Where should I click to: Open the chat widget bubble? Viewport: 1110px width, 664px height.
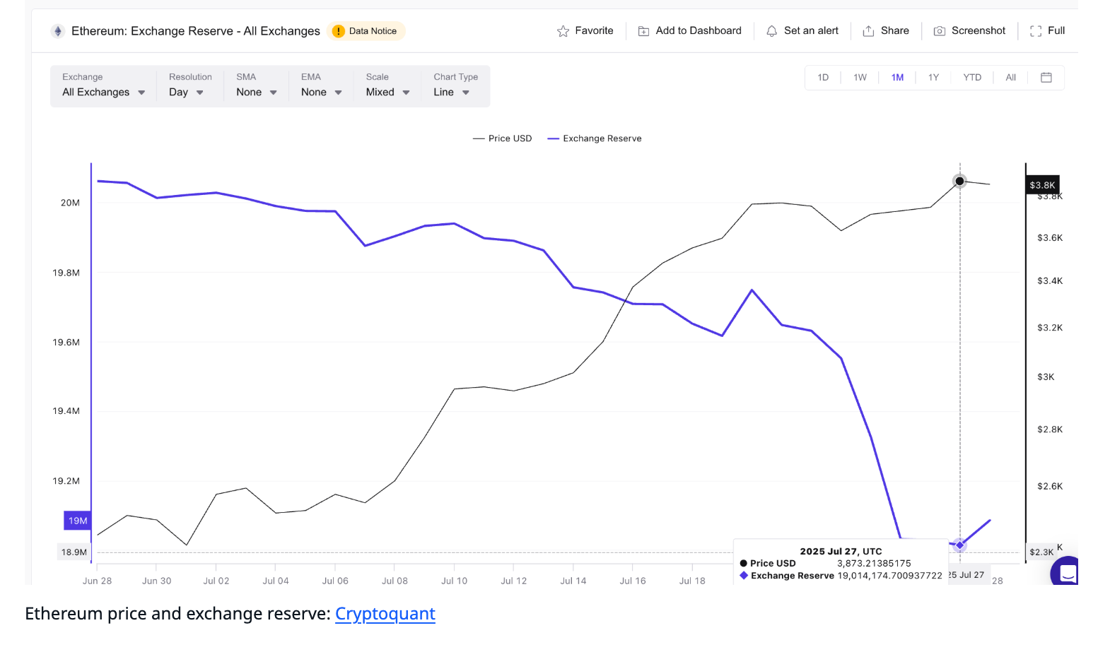click(1067, 572)
